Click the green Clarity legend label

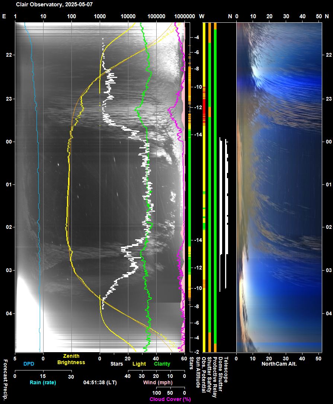point(162,364)
